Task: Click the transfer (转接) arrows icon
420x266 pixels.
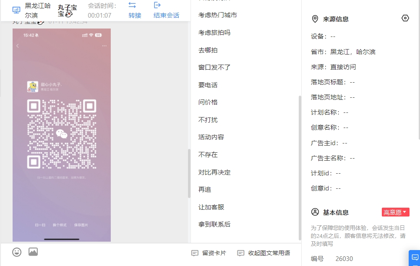Action: coord(132,5)
